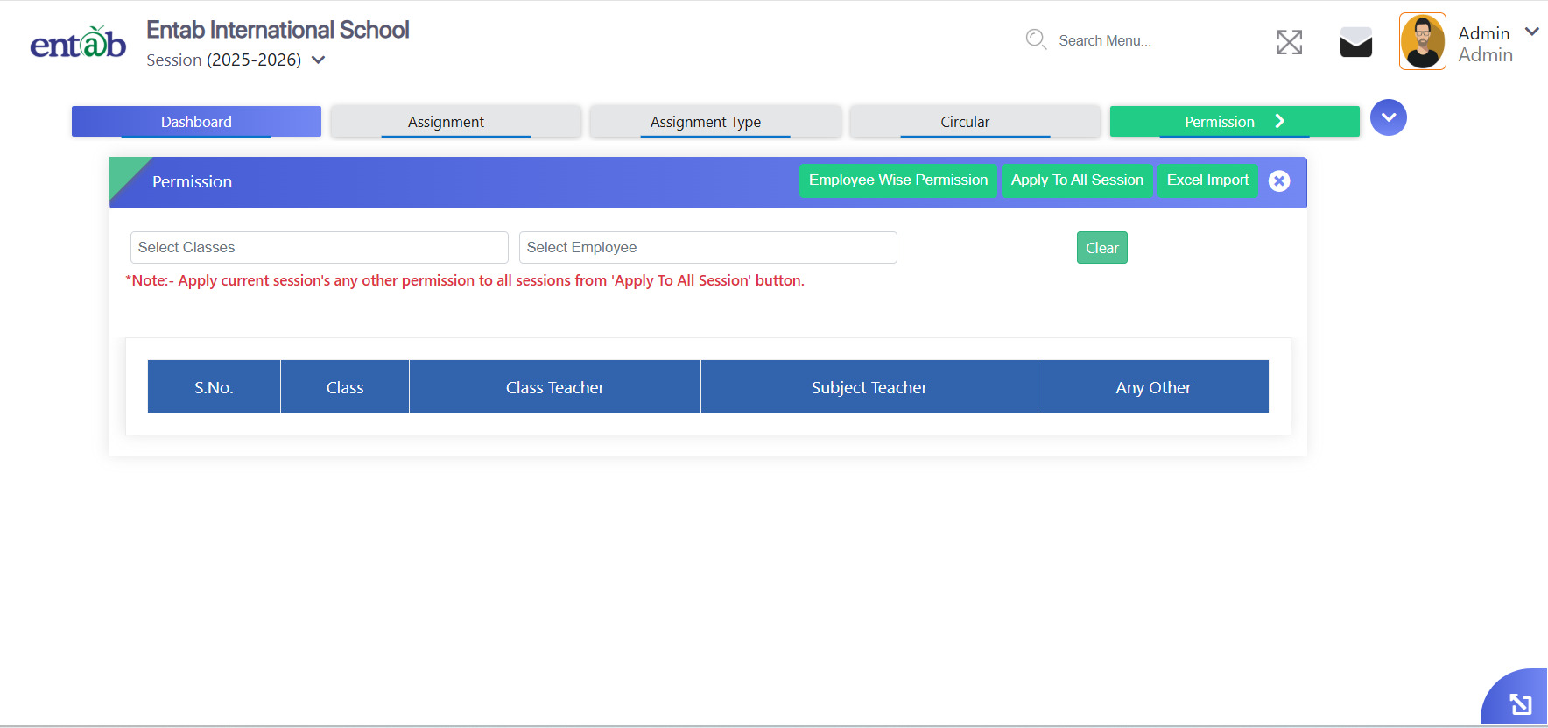Click the Admin profile avatar

pos(1422,41)
